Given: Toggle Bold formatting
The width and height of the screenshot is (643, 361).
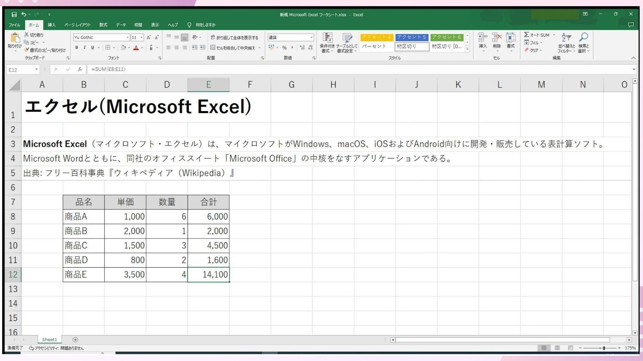Looking at the screenshot, I should [x=77, y=47].
